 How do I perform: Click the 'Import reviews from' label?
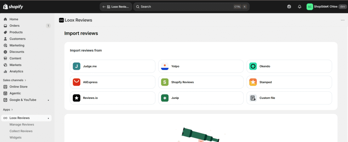(x=86, y=50)
